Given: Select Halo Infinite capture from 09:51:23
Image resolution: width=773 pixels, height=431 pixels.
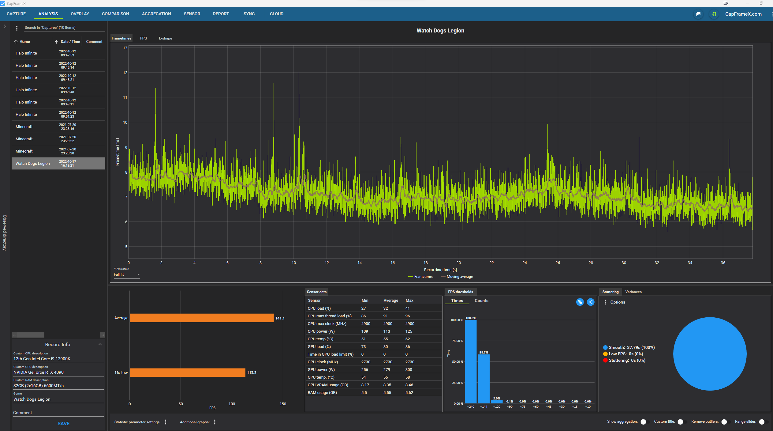Looking at the screenshot, I should click(x=58, y=114).
